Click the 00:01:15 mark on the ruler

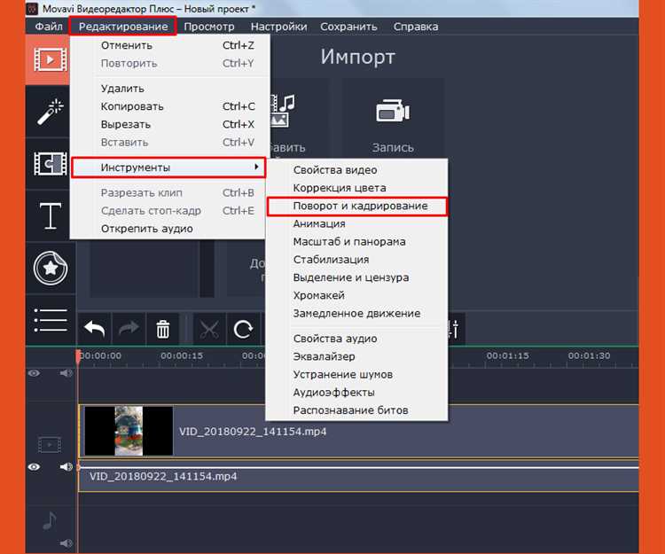(x=508, y=355)
